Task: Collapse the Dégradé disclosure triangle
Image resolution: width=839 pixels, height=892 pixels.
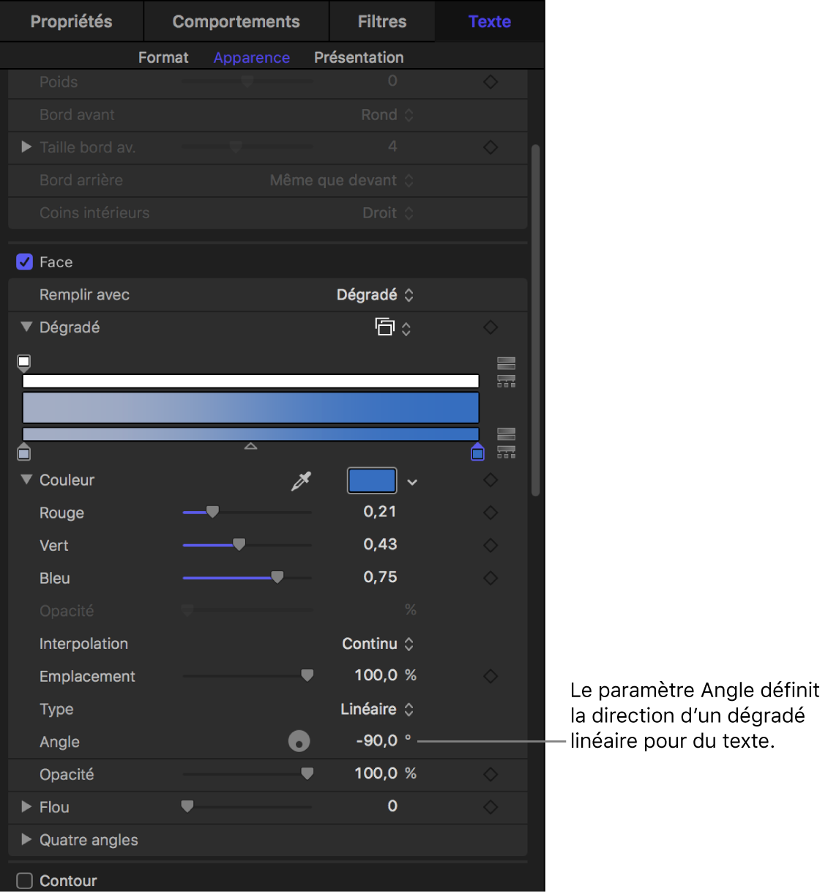Action: point(27,327)
